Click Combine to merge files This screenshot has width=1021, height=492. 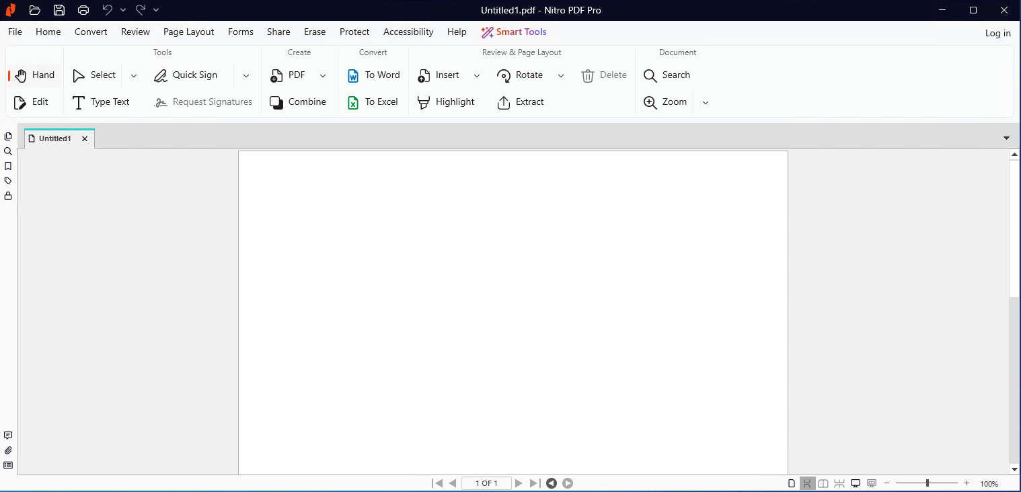pos(299,102)
